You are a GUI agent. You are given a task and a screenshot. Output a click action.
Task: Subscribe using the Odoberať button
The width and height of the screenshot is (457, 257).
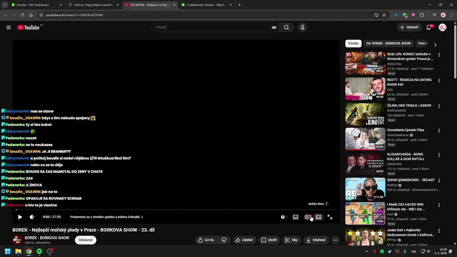coord(86,240)
